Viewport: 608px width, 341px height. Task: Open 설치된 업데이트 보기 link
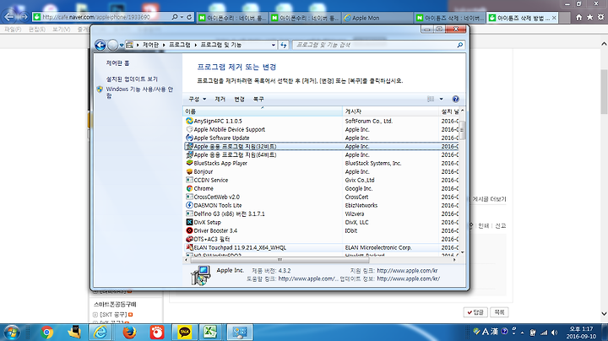132,79
